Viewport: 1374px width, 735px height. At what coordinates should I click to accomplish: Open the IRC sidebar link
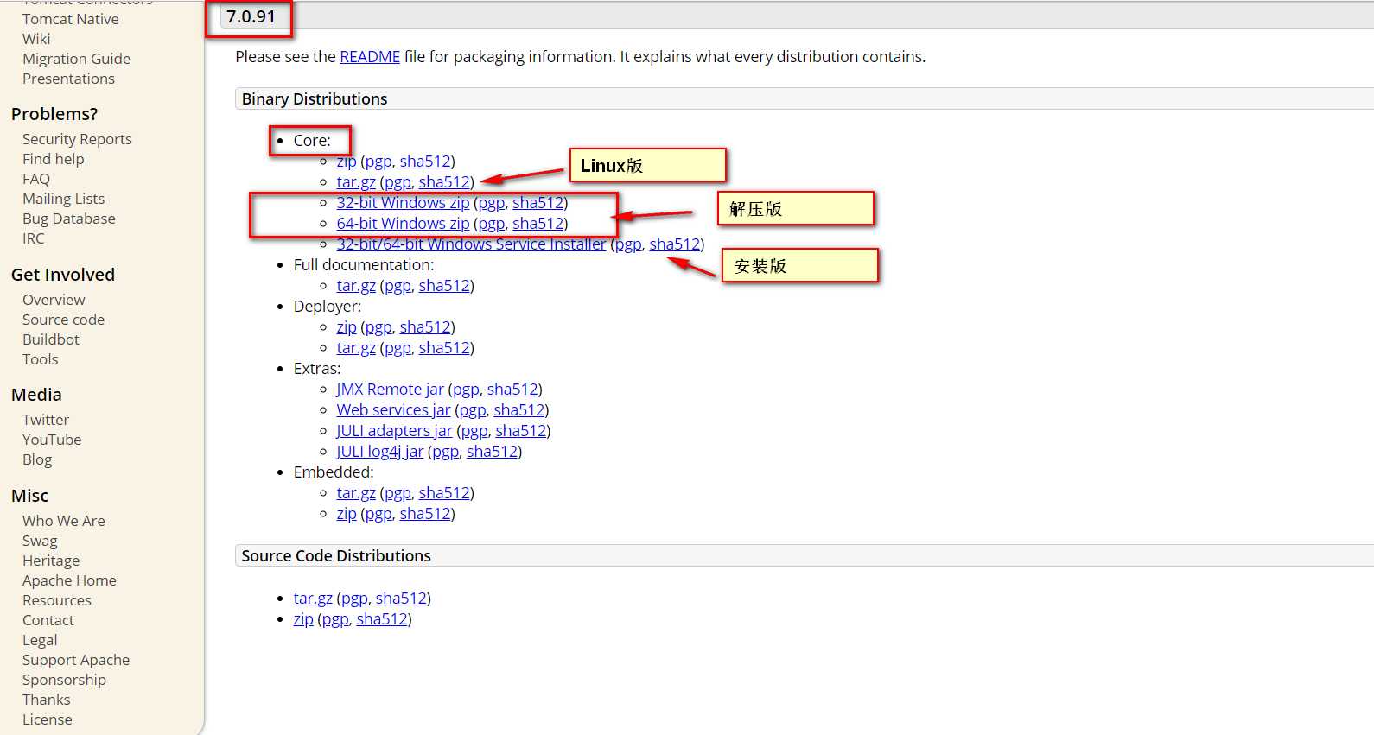point(33,238)
